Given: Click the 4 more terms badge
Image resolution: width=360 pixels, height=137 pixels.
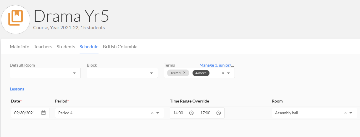Looking at the screenshot, I should 201,73.
